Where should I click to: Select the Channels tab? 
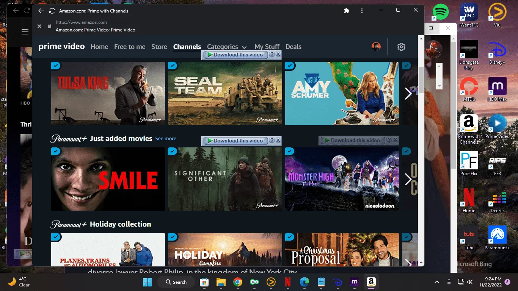pos(187,47)
